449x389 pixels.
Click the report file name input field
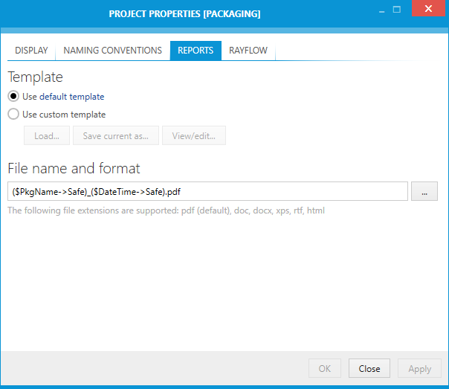pos(207,191)
